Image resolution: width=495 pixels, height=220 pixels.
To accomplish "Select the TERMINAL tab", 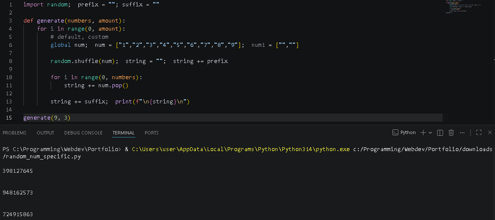I will 123,133.
